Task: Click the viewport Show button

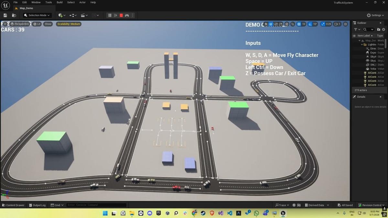Action: click(48, 24)
